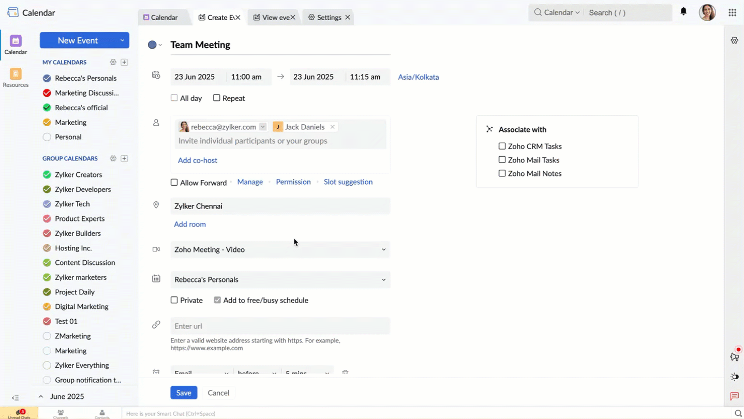Add a new calendar under My Calendars
The width and height of the screenshot is (744, 419).
[124, 62]
